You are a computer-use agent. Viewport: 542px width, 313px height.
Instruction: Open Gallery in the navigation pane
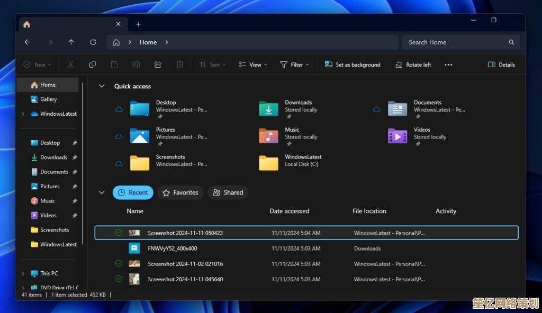coord(48,99)
